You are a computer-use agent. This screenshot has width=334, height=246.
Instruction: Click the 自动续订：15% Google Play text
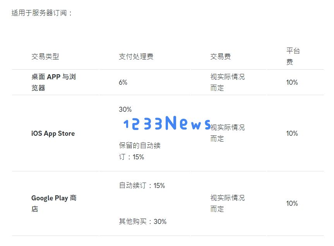[x=142, y=186]
